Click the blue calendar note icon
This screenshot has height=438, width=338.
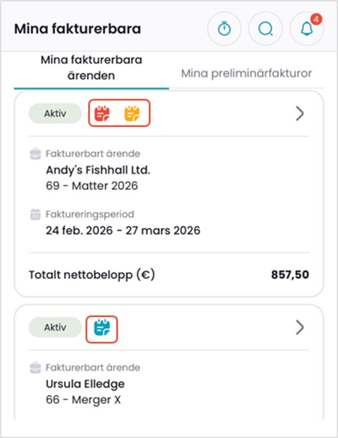point(102,327)
